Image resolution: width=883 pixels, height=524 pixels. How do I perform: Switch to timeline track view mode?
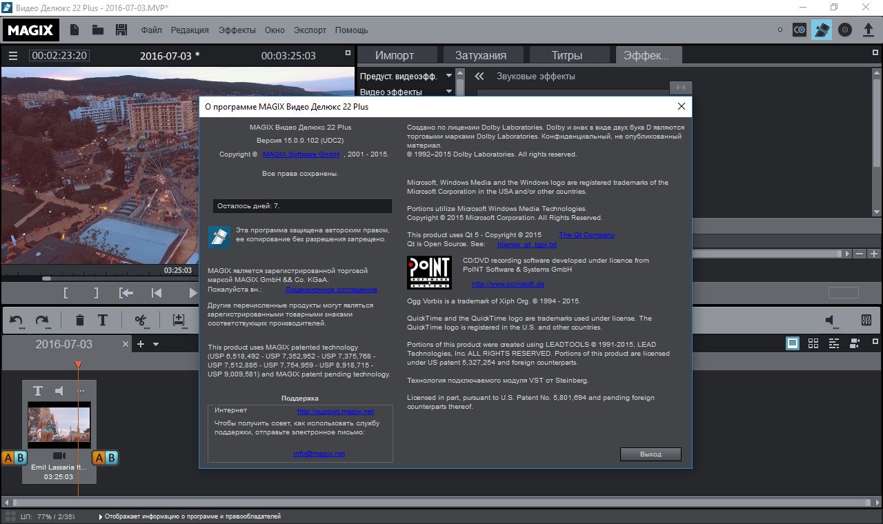(834, 343)
